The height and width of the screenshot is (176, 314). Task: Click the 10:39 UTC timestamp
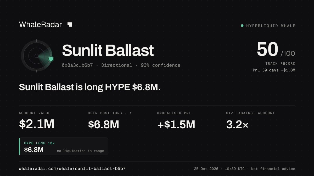tap(234, 169)
